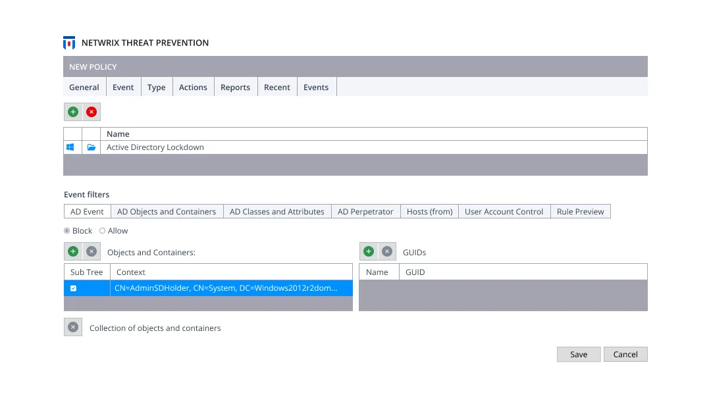Remove template with red X button

92,112
